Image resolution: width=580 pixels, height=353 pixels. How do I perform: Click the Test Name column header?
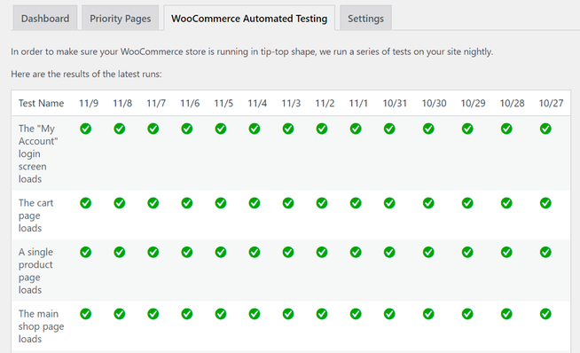tap(41, 103)
